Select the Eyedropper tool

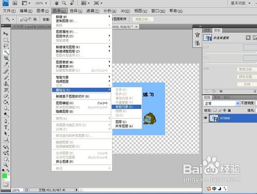(x=6, y=64)
